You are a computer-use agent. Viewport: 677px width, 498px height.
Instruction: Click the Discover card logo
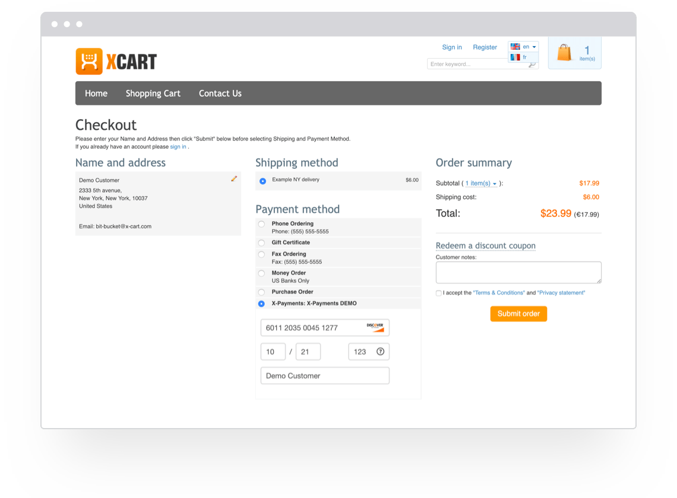(x=374, y=327)
